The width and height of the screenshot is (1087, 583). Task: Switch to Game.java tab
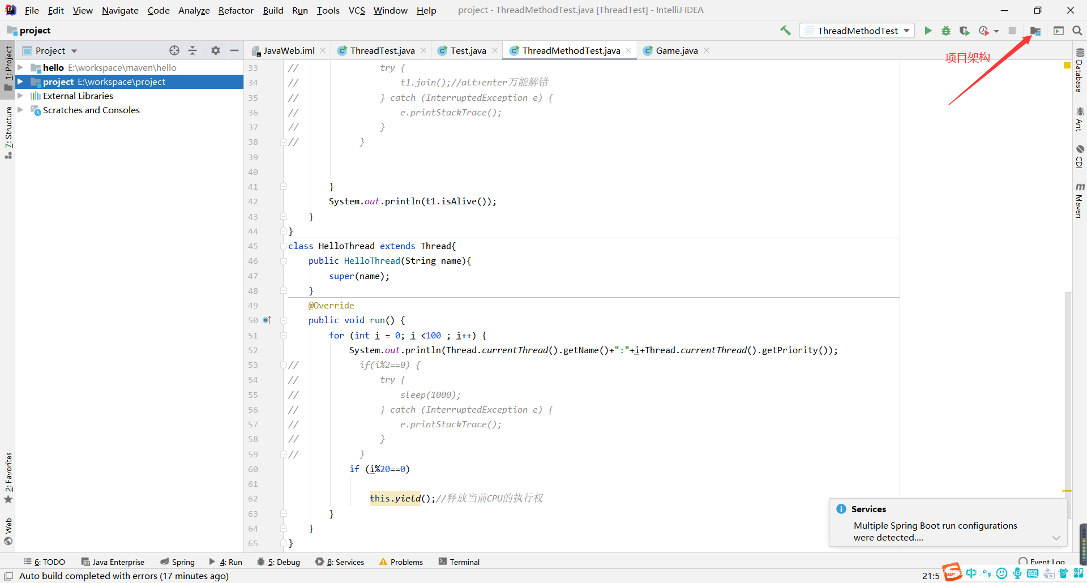click(x=677, y=50)
